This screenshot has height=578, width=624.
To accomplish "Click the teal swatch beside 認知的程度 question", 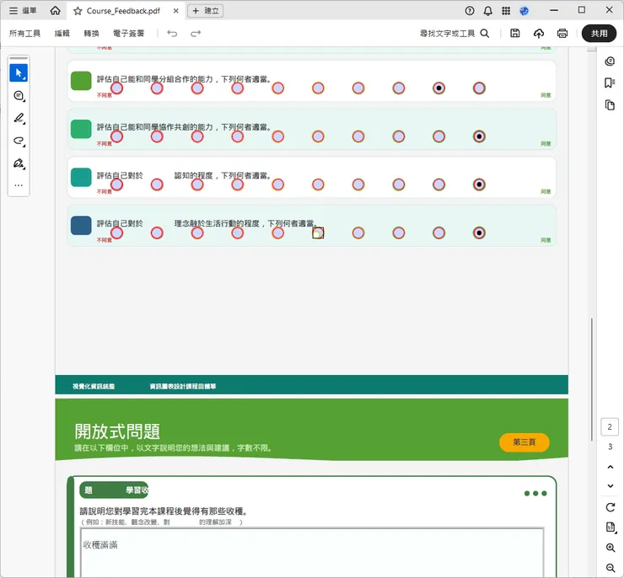I will coord(81,177).
